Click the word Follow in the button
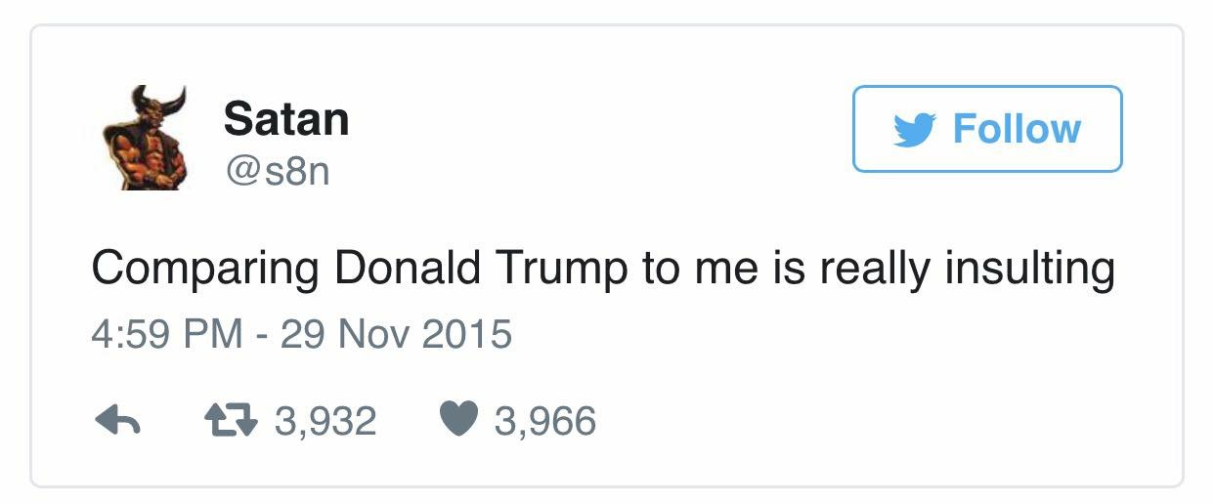This screenshot has height=503, width=1214. [x=1017, y=129]
